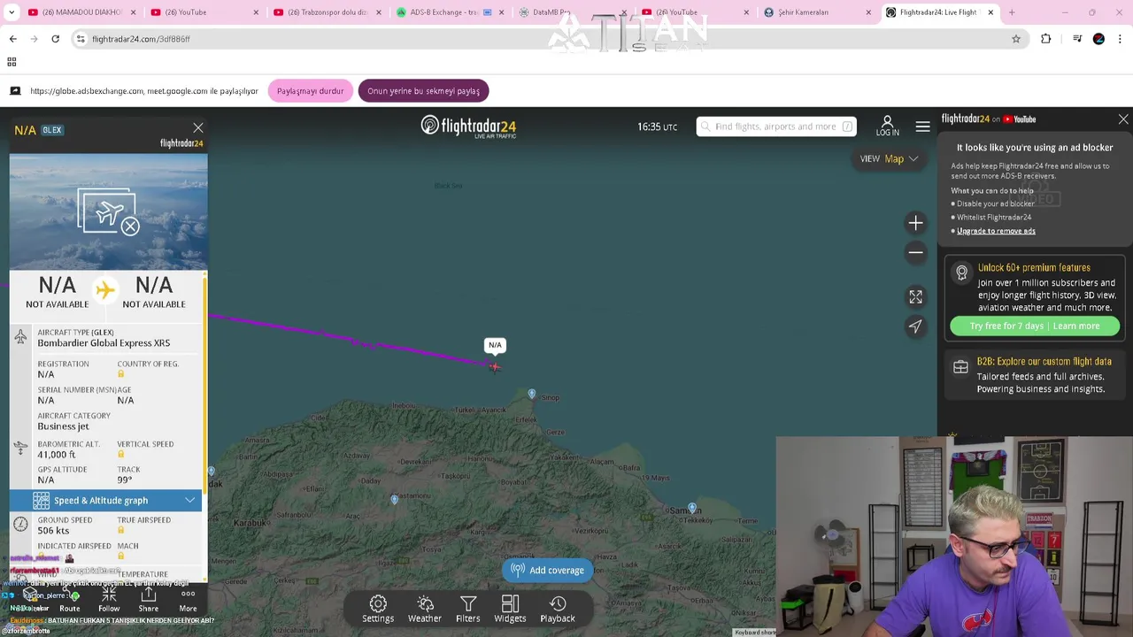Click the Business jet category text
1133x637 pixels.
click(64, 426)
